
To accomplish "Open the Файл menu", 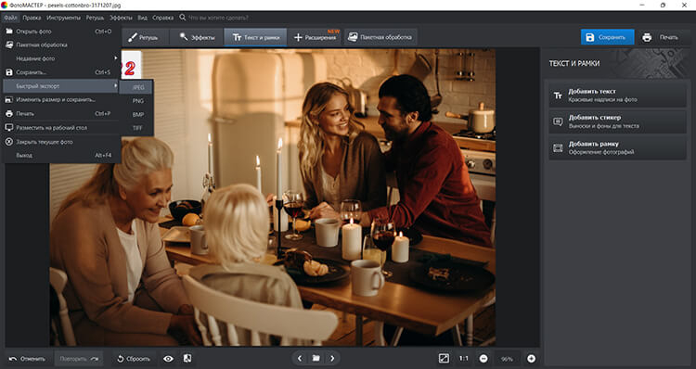I will (10, 18).
